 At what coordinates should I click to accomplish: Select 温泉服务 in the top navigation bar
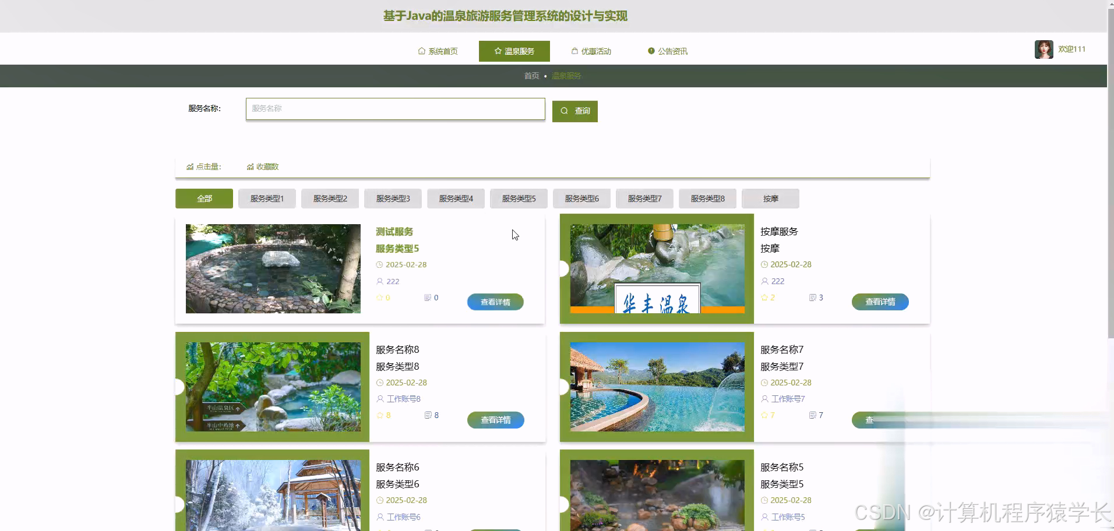click(514, 51)
